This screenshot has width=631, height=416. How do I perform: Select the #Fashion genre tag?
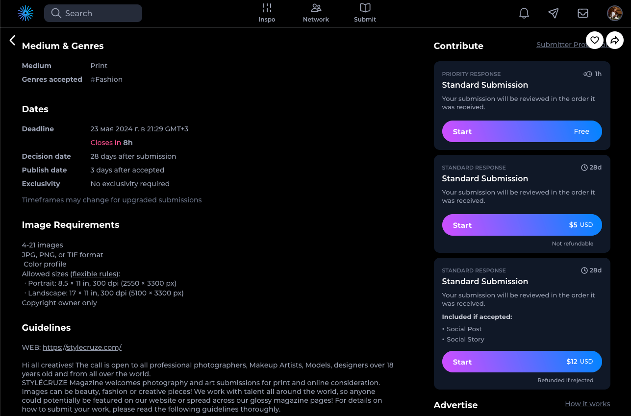coord(106,79)
